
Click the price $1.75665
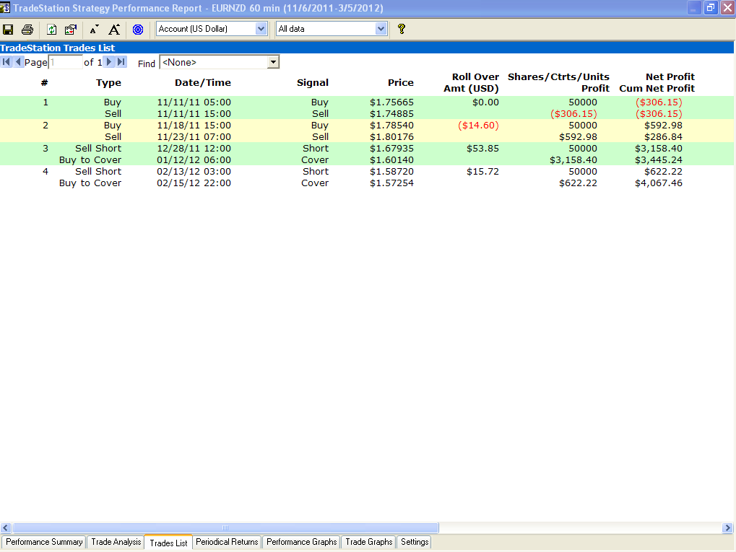(x=391, y=102)
